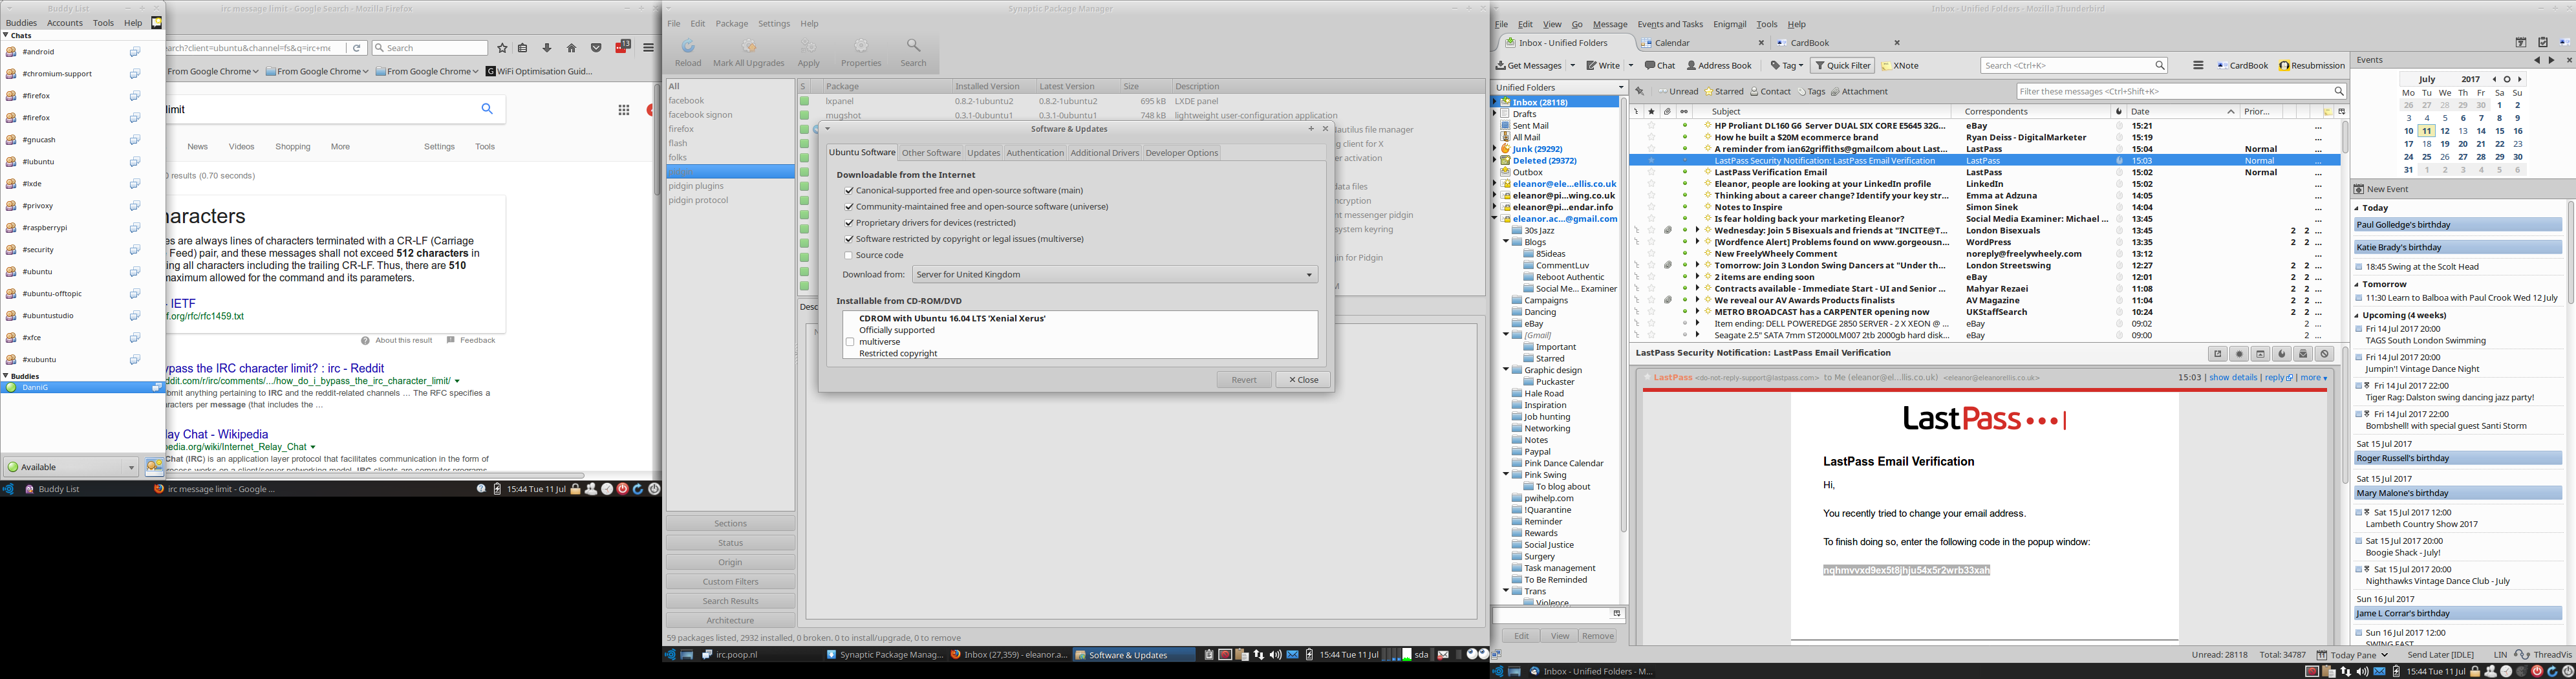Toggle Software restricted by copyright (multiverse)
This screenshot has height=679, width=2576.
[849, 239]
